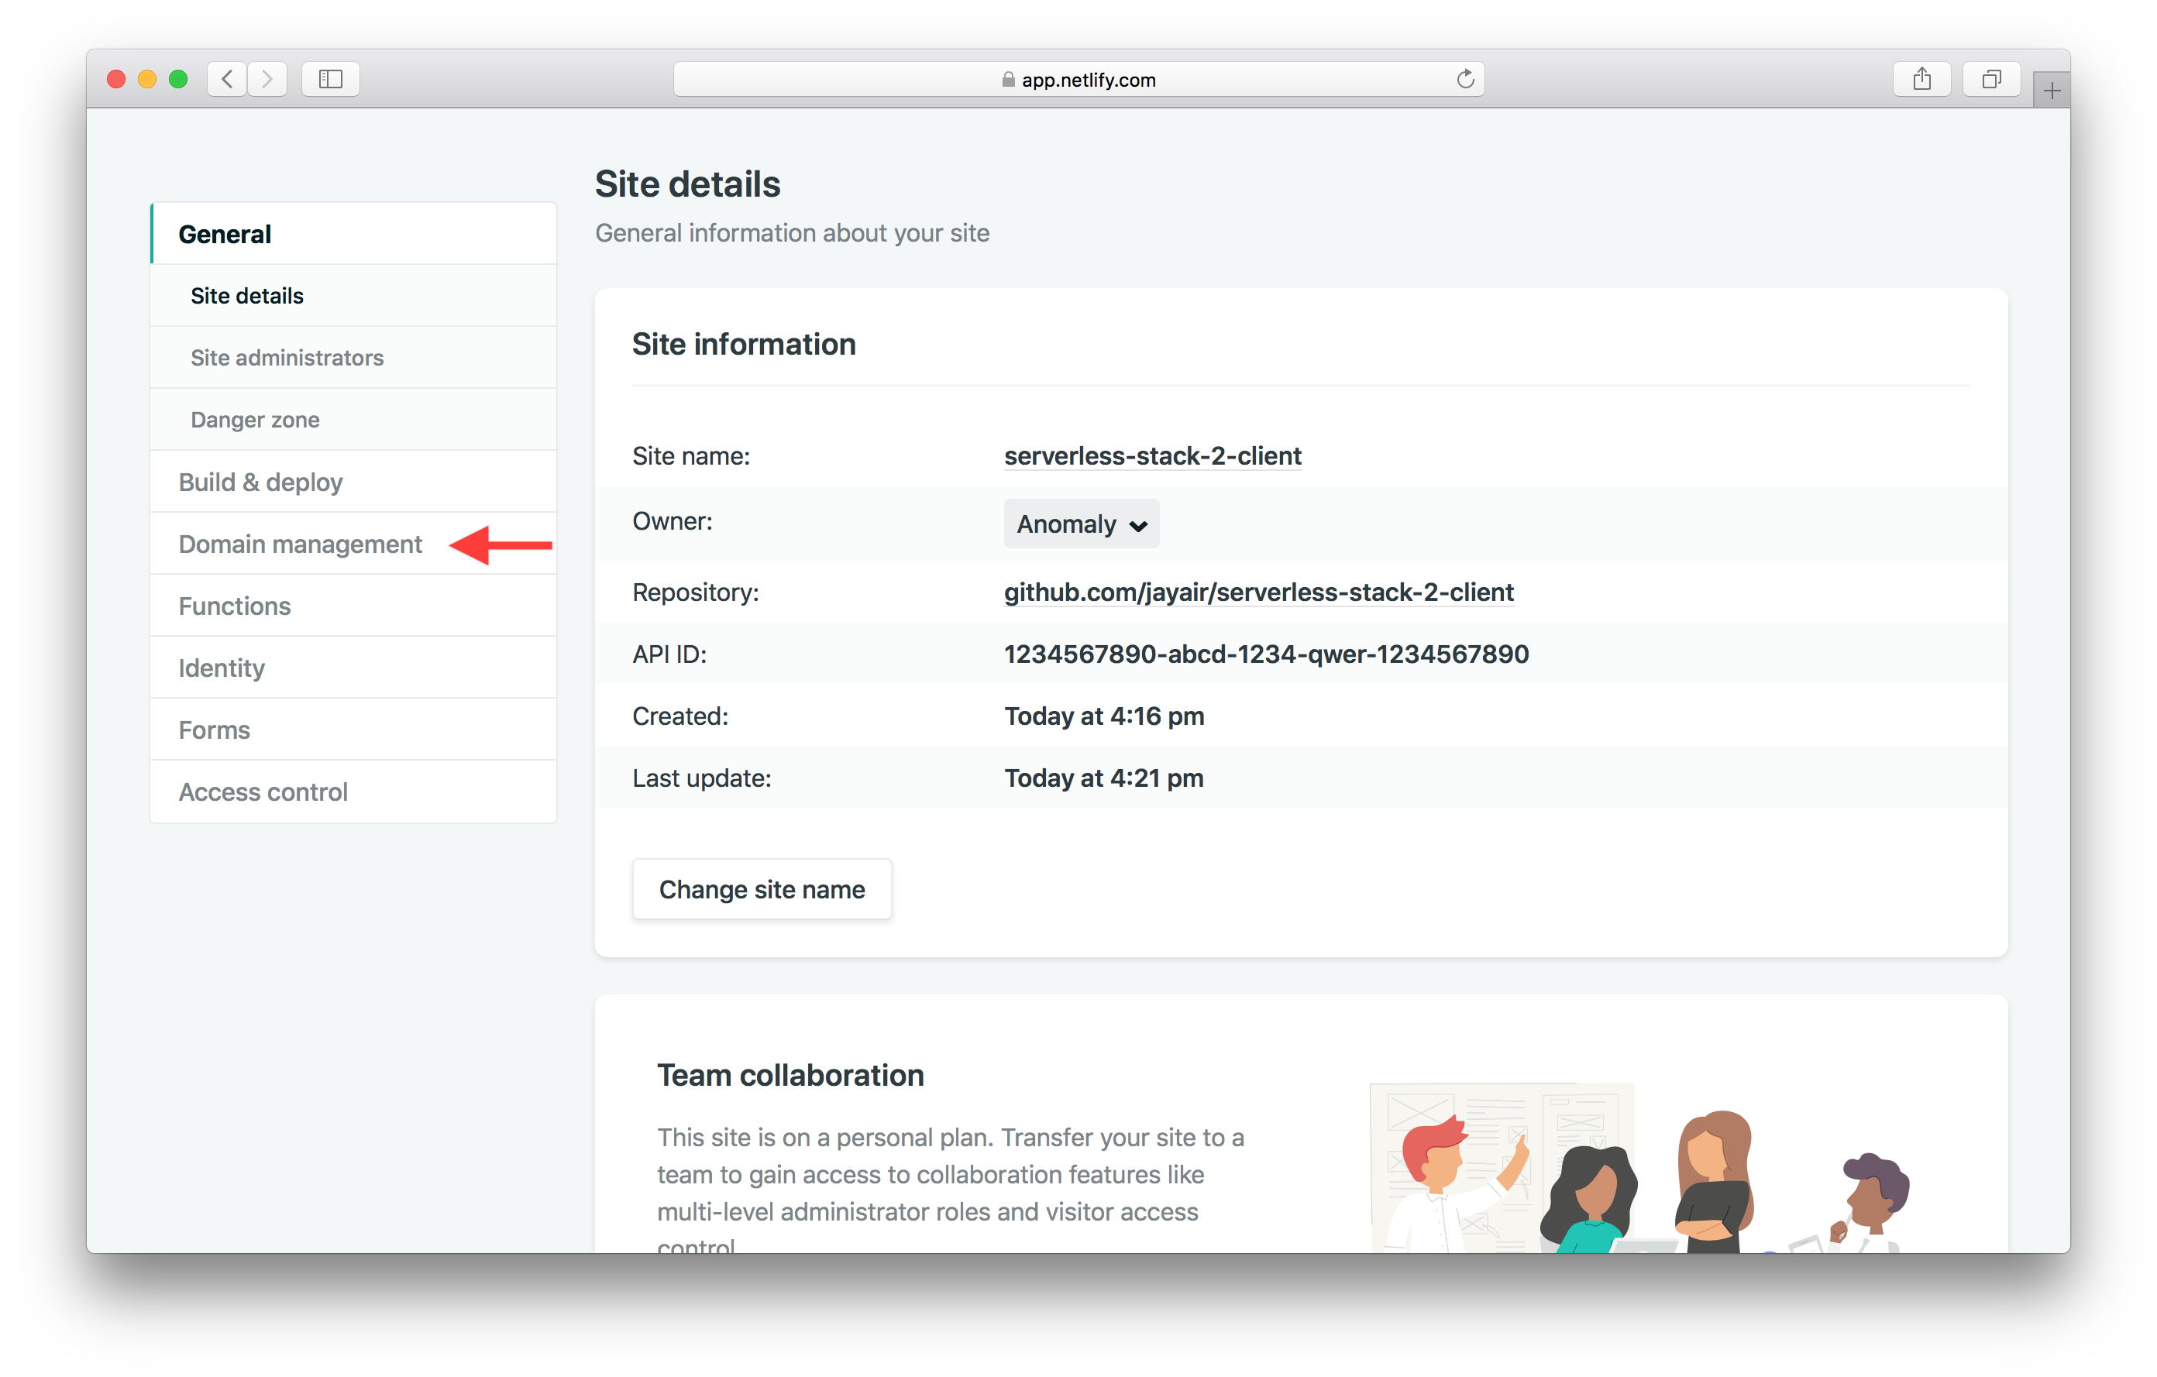Open the Safari share icon
2157x1377 pixels.
pyautogui.click(x=1921, y=80)
